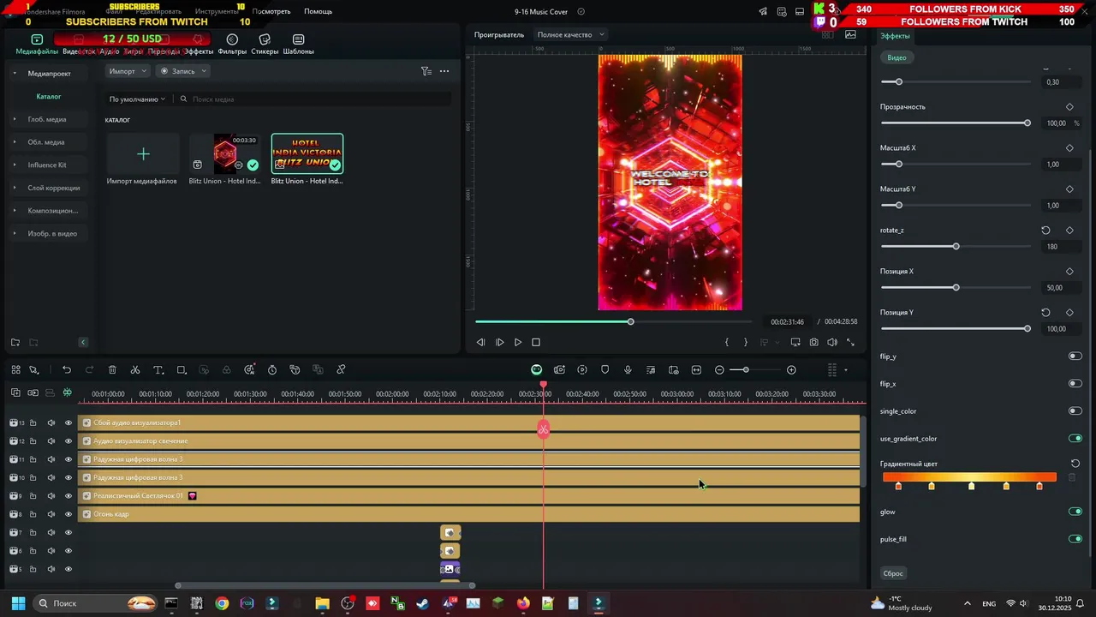Mute track 9 with its speaker icon

tap(51, 495)
